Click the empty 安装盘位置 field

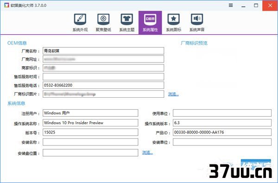[90, 153]
